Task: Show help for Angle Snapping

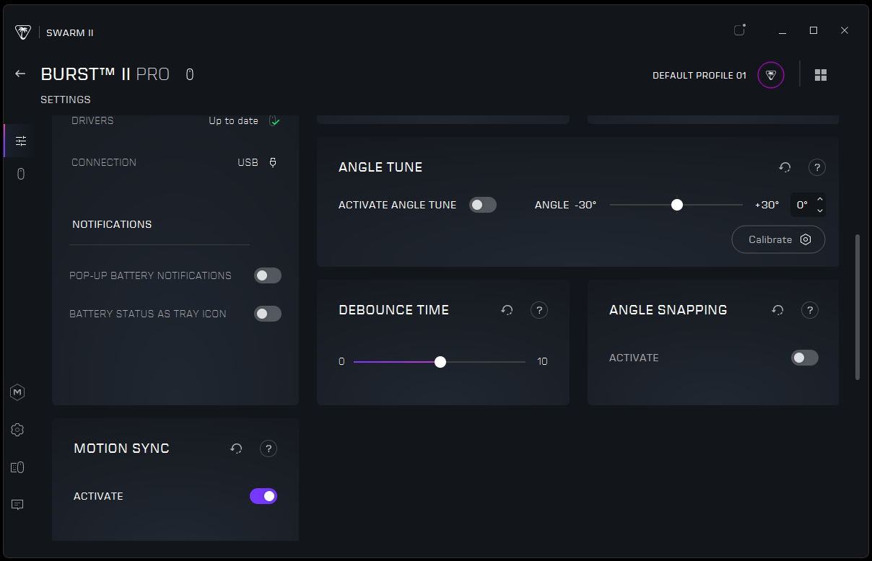Action: coord(810,310)
